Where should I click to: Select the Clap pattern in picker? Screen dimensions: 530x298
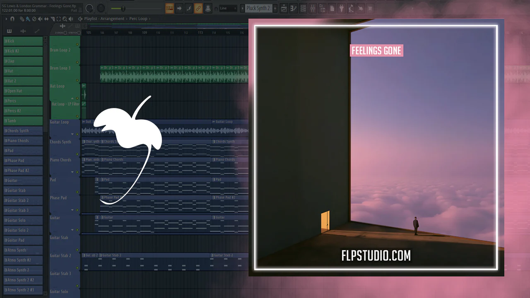[x=23, y=61]
